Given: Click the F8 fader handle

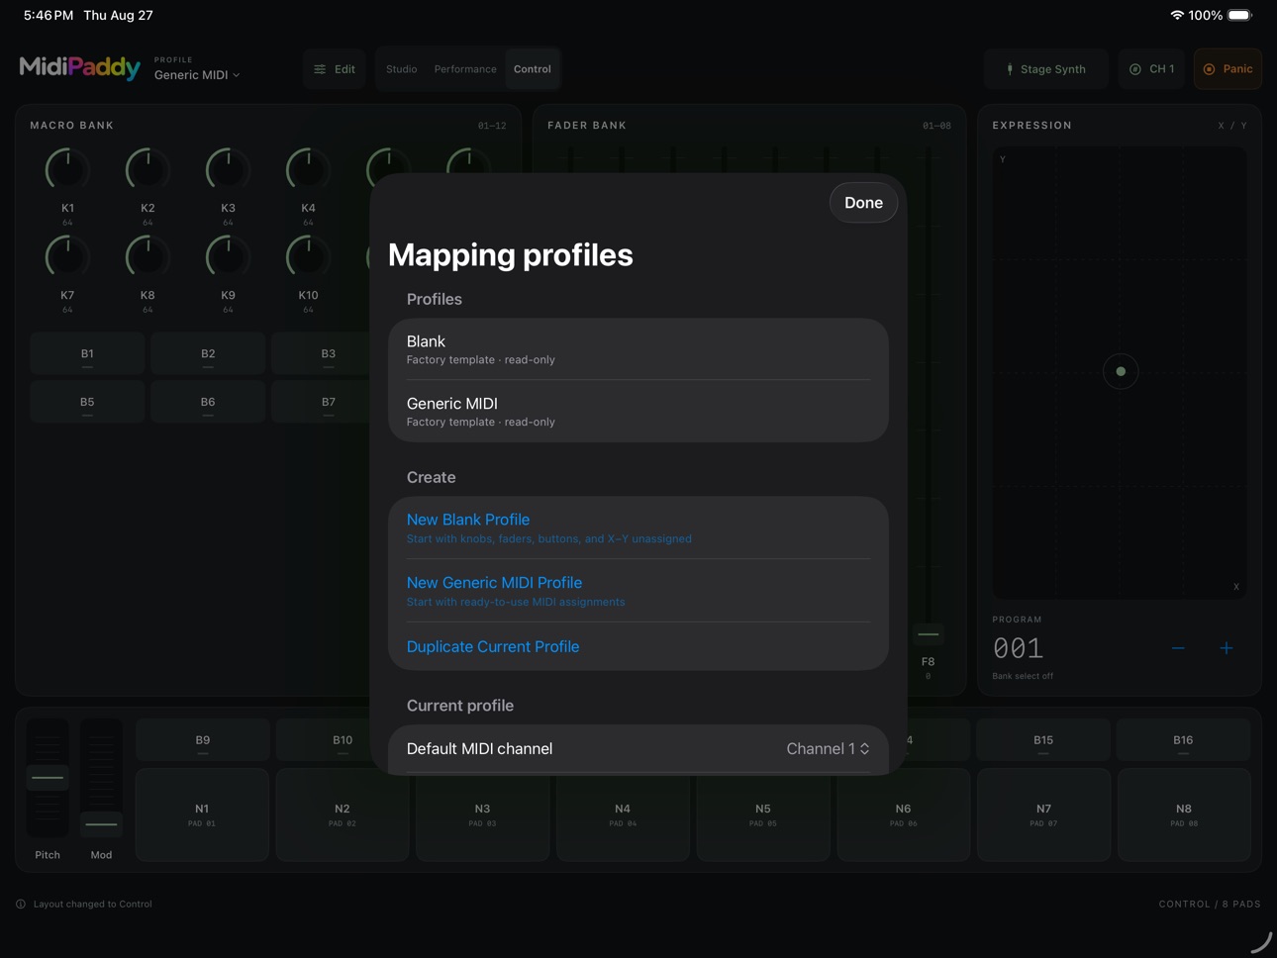Looking at the screenshot, I should tap(928, 634).
